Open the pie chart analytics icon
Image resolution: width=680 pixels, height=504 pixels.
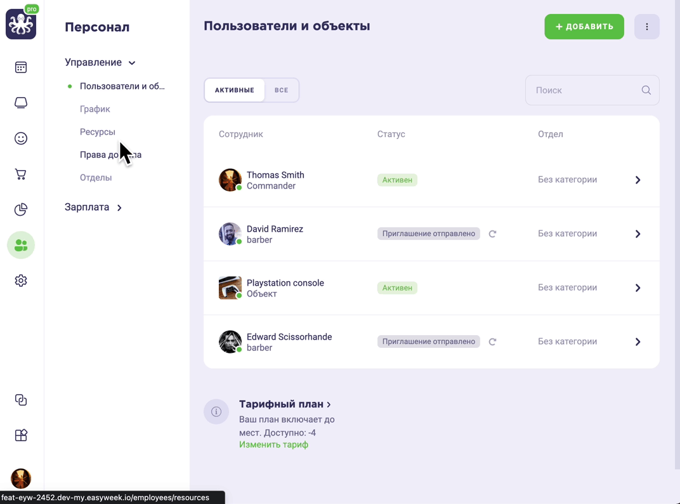[21, 209]
